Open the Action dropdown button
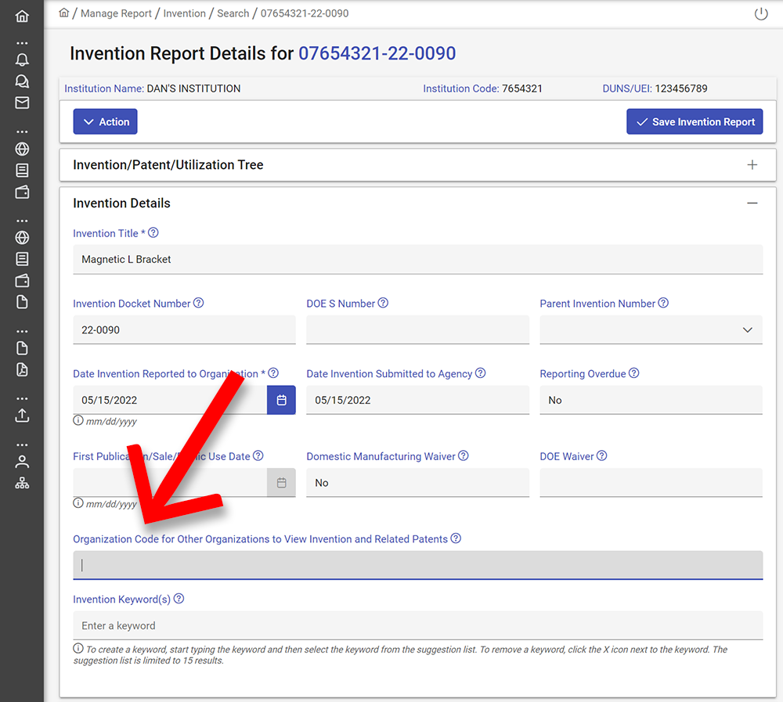The width and height of the screenshot is (783, 702). click(x=106, y=122)
